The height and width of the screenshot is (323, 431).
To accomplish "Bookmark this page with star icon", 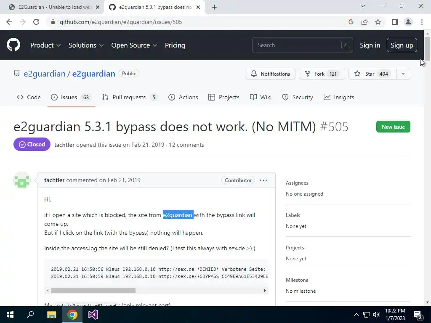I will tap(378, 22).
